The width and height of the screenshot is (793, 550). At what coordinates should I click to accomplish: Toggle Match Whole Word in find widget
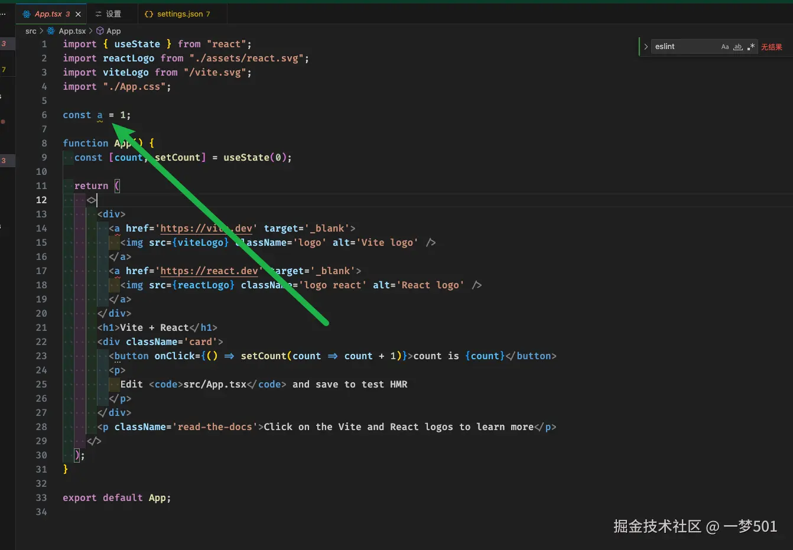pos(738,47)
